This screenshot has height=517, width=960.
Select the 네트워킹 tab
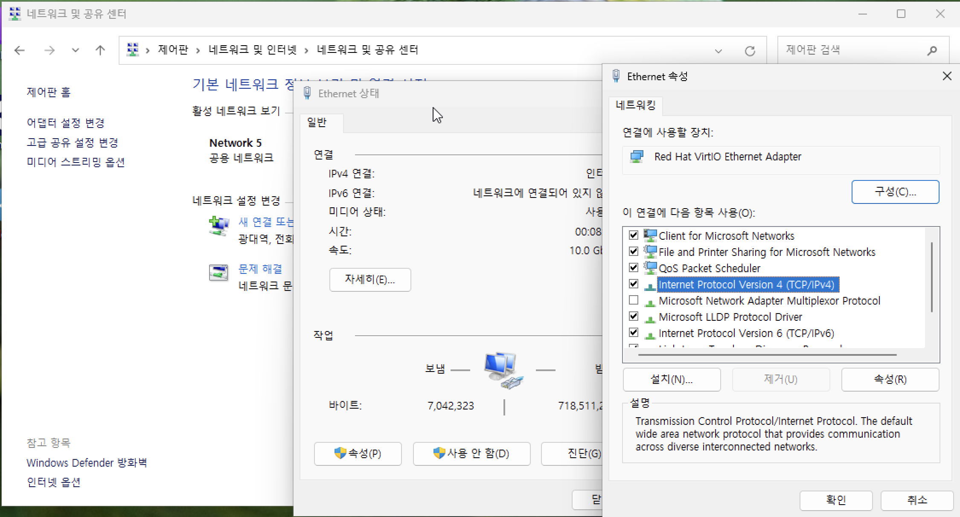pos(635,105)
